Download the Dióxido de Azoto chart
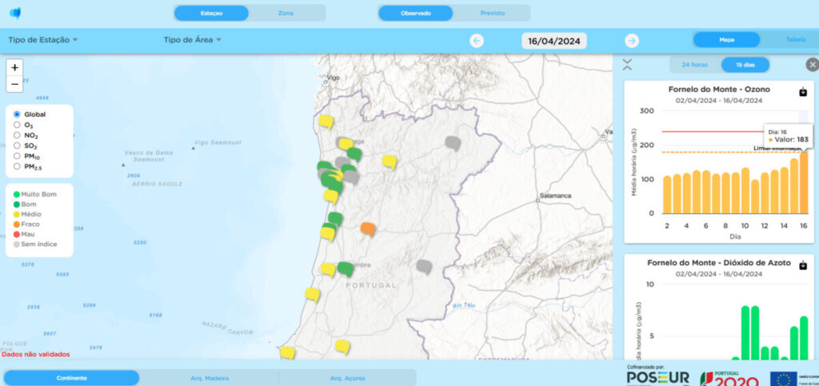This screenshot has width=819, height=386. coord(803,265)
